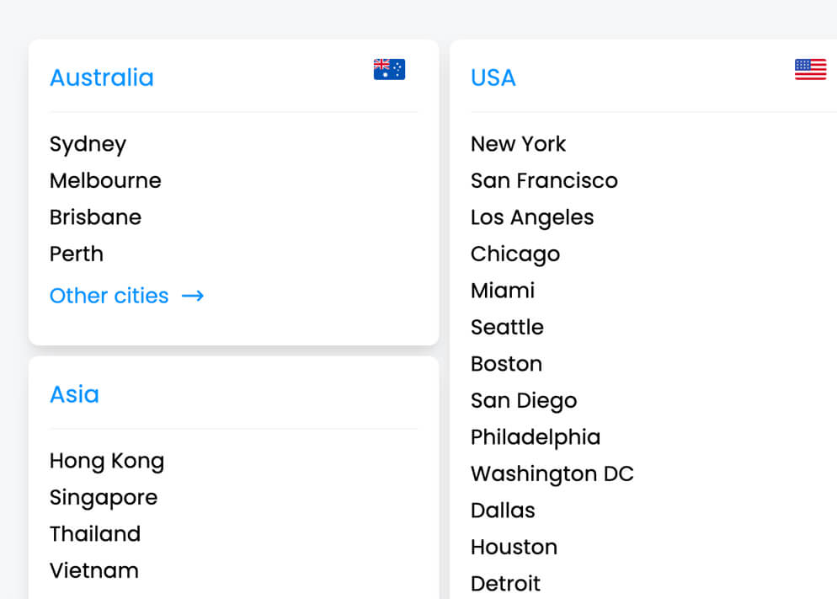Choose Melbourne in the city list

(x=105, y=180)
